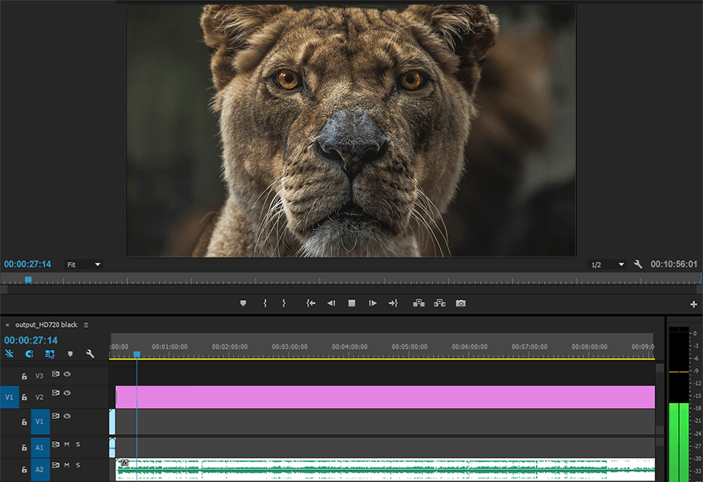Click the timeline timecode 00:00:27:14
703x482 pixels.
coord(31,340)
